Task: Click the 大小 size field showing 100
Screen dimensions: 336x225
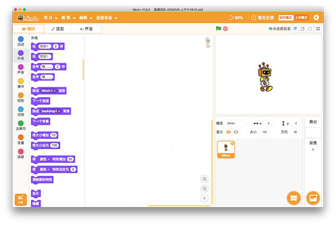Action: pos(265,132)
